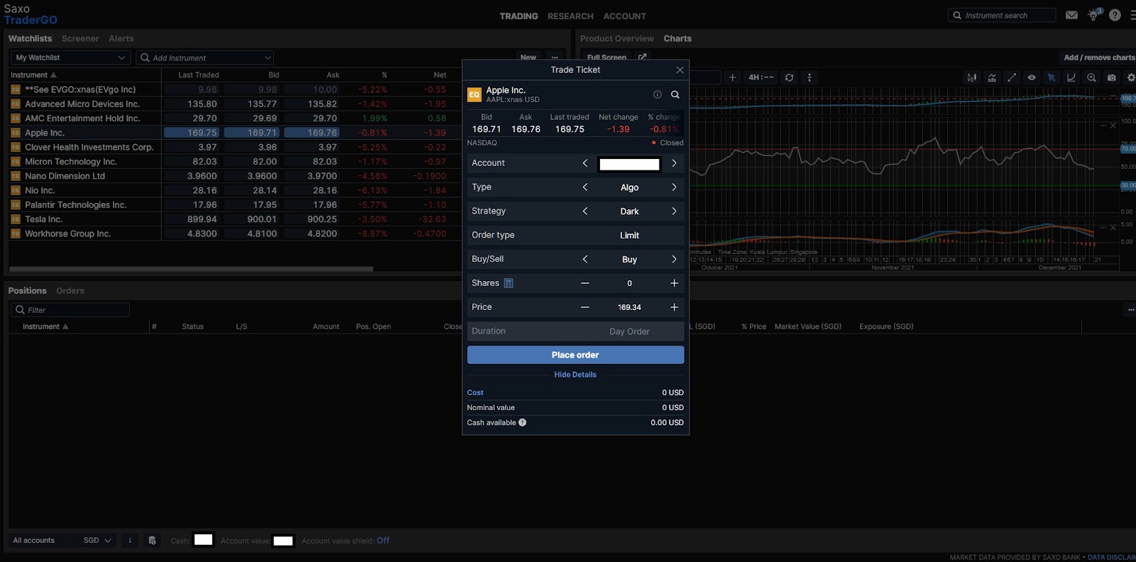1136x562 pixels.
Task: Switch to the Alerts tab
Action: click(121, 39)
